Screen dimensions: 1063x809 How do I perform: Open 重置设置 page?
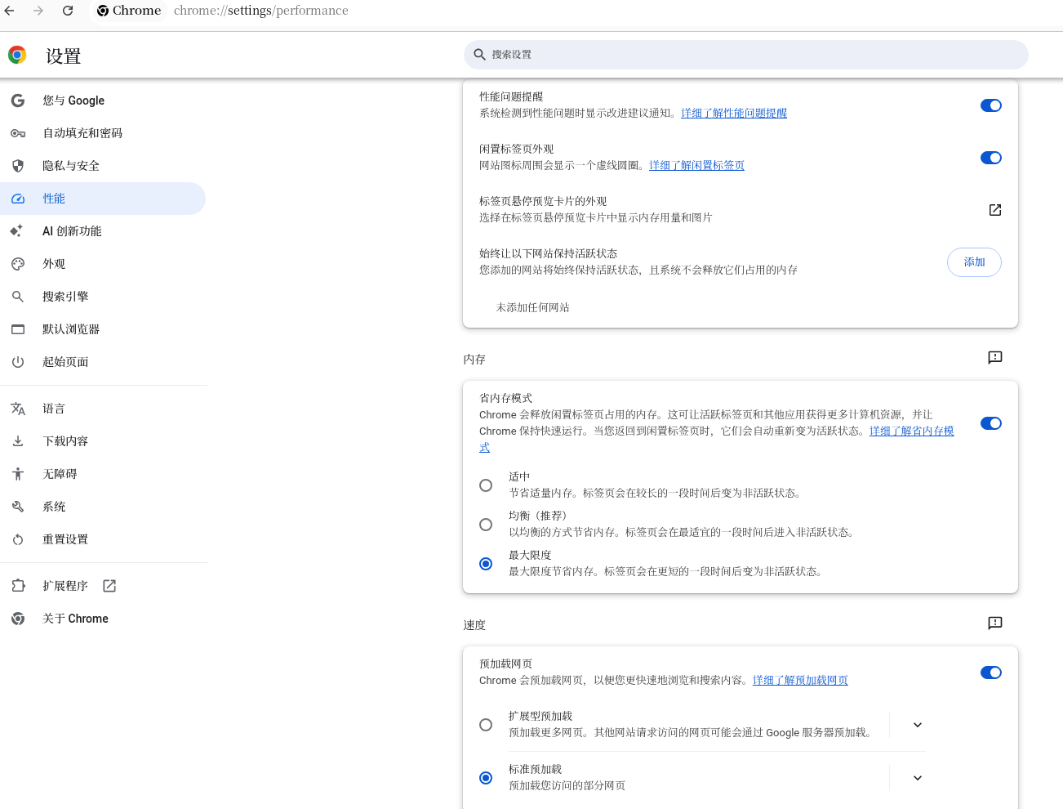(x=103, y=539)
